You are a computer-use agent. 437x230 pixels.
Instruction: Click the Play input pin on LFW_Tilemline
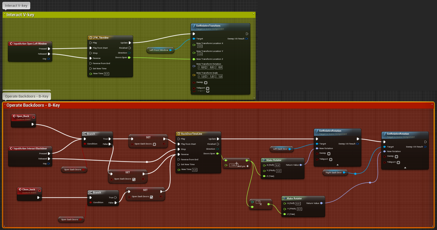click(91, 43)
